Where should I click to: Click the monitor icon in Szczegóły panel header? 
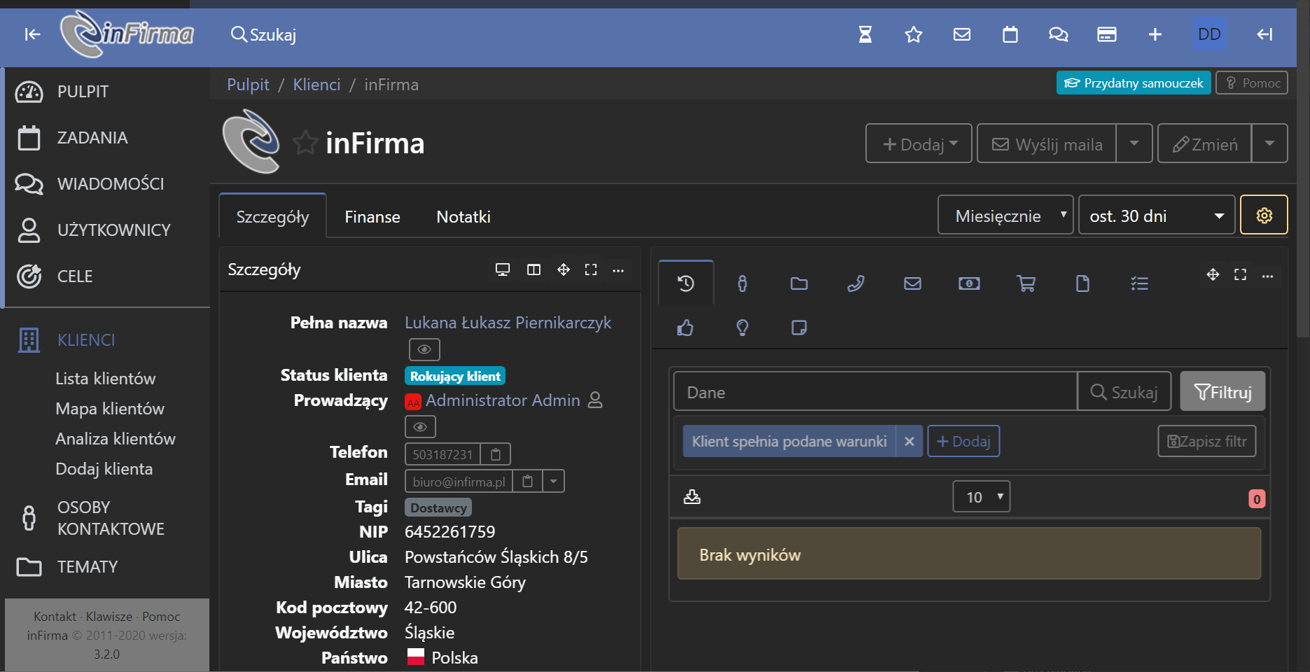tap(503, 269)
